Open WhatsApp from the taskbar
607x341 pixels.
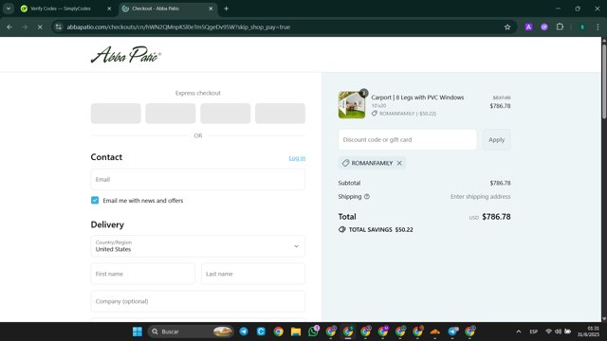pos(313,332)
